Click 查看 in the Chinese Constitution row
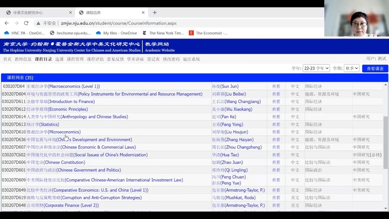 pyautogui.click(x=276, y=163)
